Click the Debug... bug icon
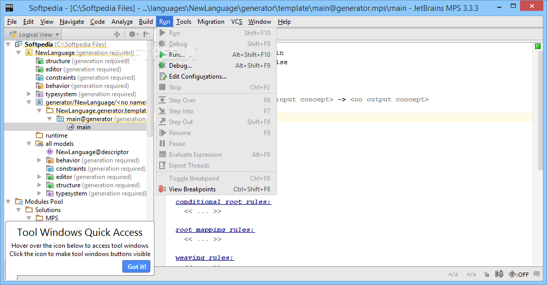This screenshot has width=547, height=285. [162, 65]
